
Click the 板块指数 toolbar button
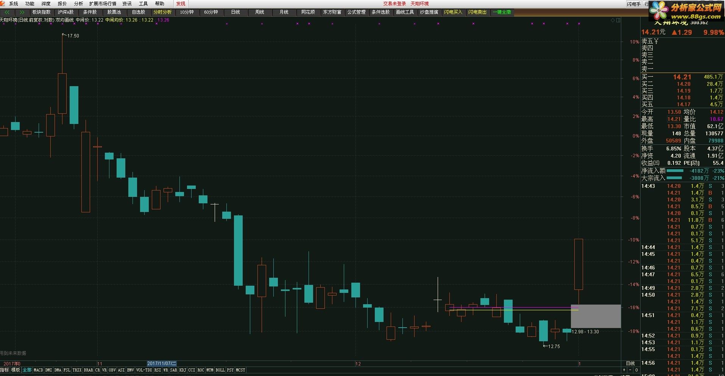(x=41, y=12)
